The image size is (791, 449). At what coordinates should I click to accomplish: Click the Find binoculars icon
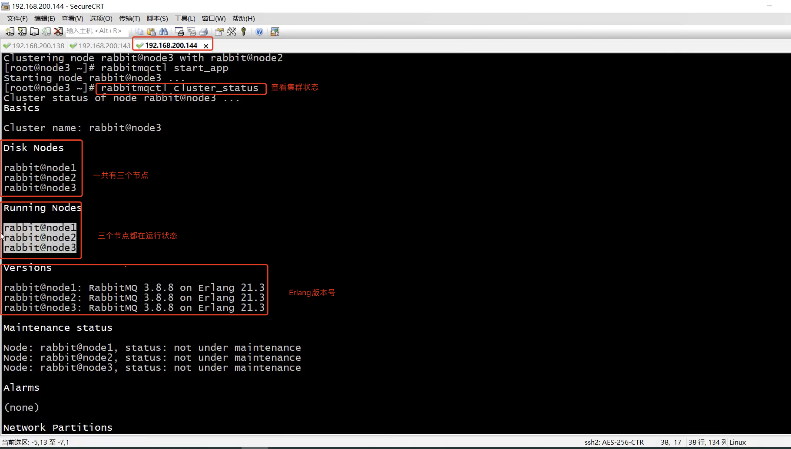click(163, 31)
